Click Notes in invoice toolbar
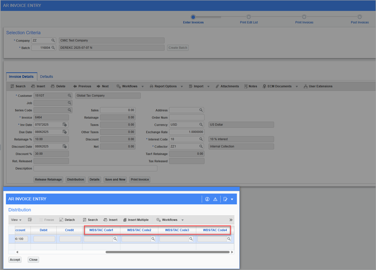 point(251,86)
